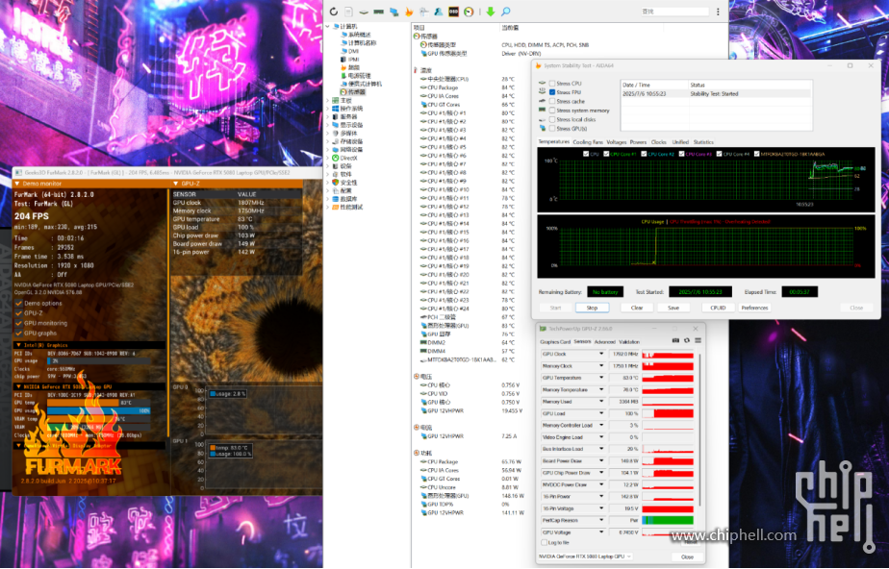889x569 pixels.
Task: Enable Stress local disks checkbox
Action: pos(552,119)
